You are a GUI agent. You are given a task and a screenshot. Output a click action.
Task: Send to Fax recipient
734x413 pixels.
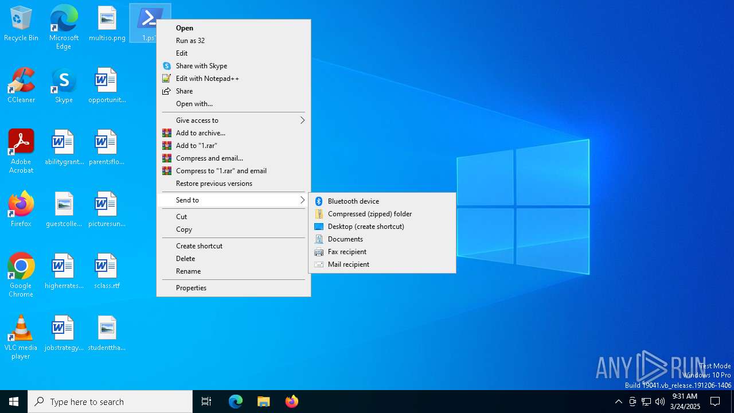[x=382, y=252]
